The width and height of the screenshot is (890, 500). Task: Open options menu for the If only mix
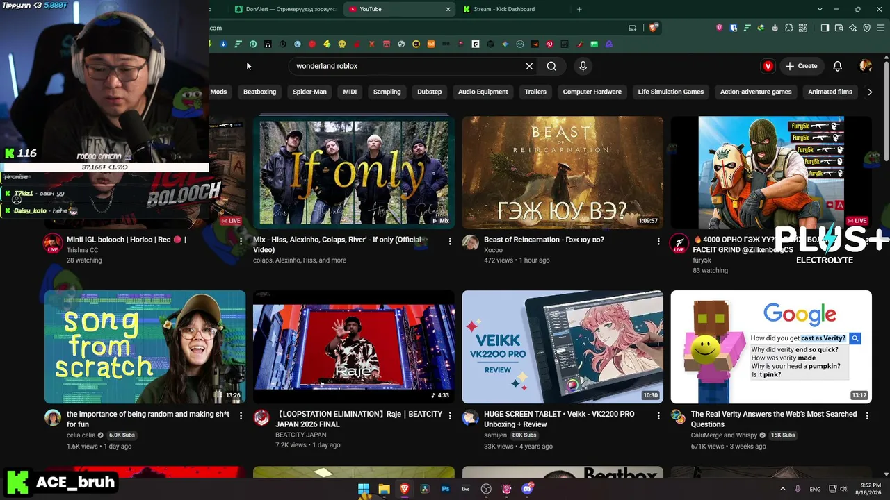click(x=450, y=241)
